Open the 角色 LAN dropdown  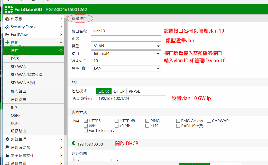(126, 69)
